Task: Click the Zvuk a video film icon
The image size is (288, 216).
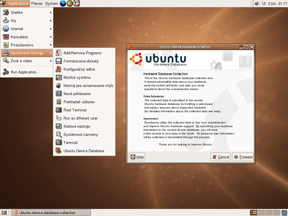Action: pos(6,61)
